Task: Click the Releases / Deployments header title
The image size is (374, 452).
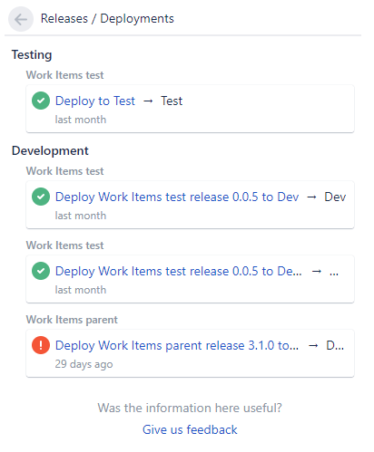Action: pos(107,19)
